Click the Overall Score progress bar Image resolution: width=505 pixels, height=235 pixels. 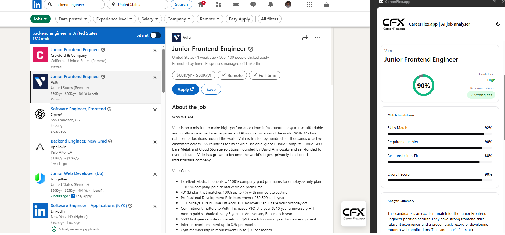tap(440, 180)
